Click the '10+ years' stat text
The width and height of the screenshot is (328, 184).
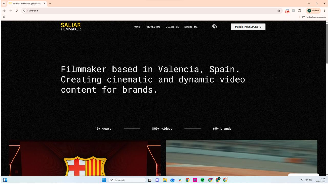point(103,129)
